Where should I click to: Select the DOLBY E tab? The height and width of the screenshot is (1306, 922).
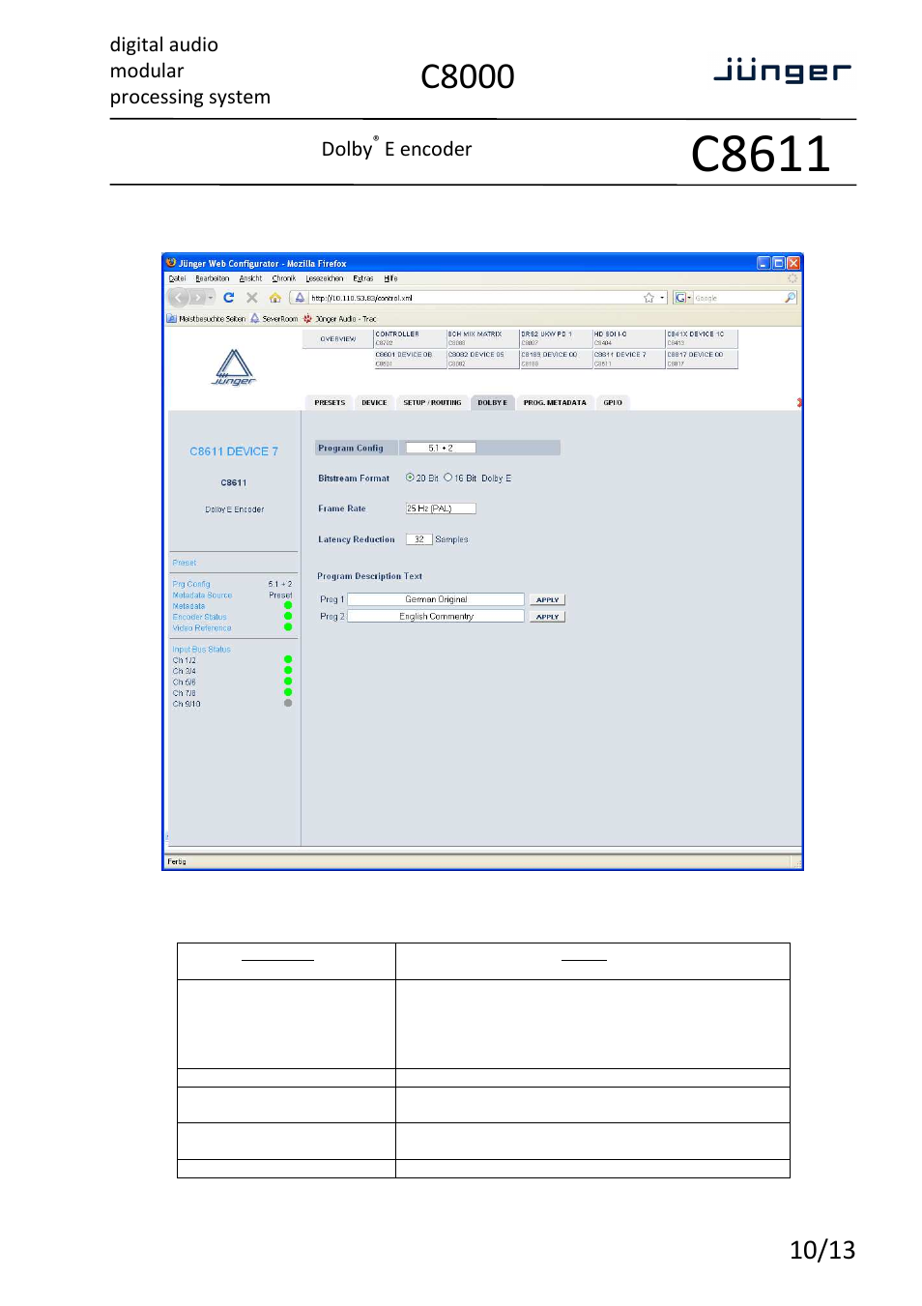492,403
